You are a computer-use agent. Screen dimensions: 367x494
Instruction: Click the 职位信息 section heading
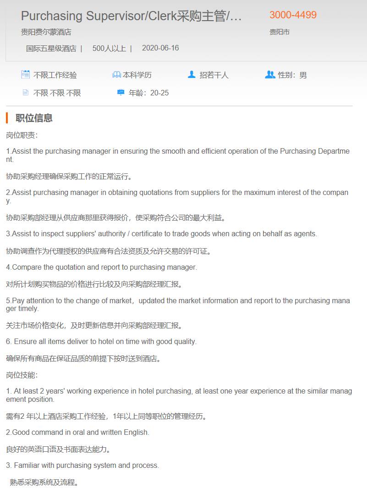(34, 118)
